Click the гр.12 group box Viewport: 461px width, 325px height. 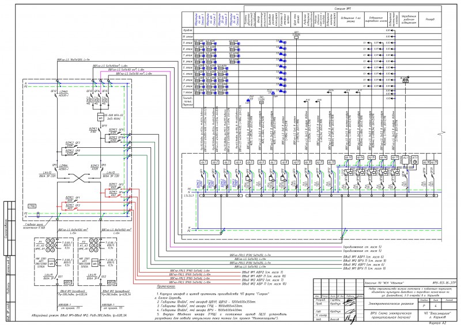[331, 162]
